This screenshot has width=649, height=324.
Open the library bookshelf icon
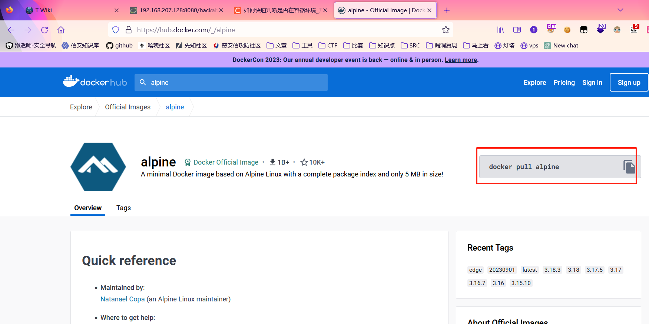[x=500, y=30]
